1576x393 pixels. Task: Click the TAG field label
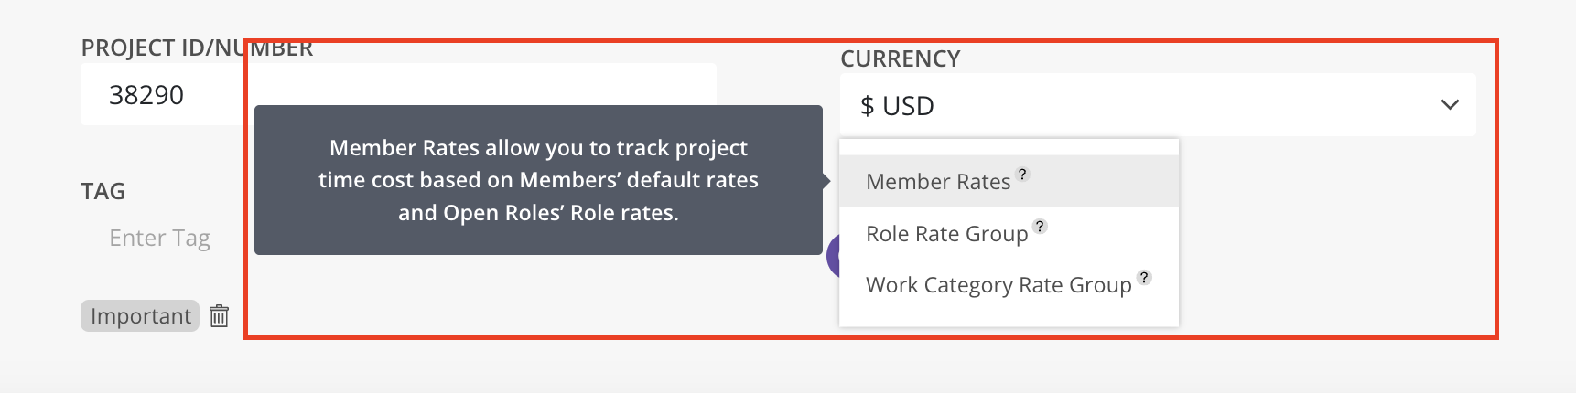point(103,192)
